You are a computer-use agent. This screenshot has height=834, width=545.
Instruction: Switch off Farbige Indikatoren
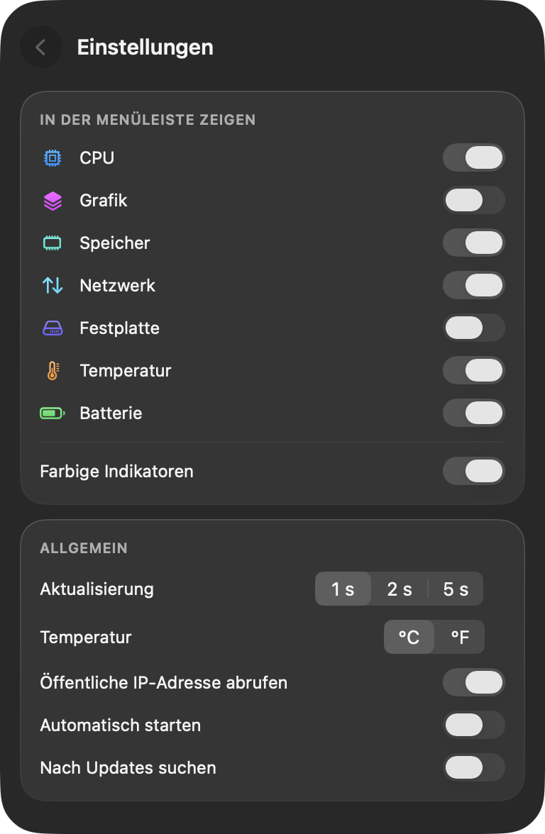pos(474,471)
